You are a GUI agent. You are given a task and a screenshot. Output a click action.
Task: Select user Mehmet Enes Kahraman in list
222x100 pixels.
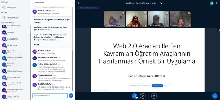point(15,71)
